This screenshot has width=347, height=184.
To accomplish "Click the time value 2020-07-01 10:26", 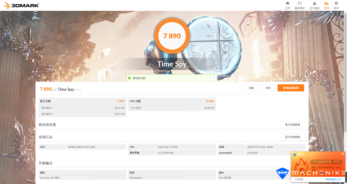I will 260,147.
